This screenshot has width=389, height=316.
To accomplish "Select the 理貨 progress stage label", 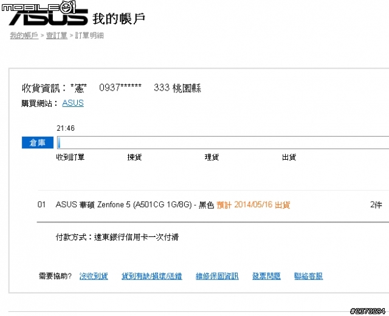I will (x=212, y=157).
